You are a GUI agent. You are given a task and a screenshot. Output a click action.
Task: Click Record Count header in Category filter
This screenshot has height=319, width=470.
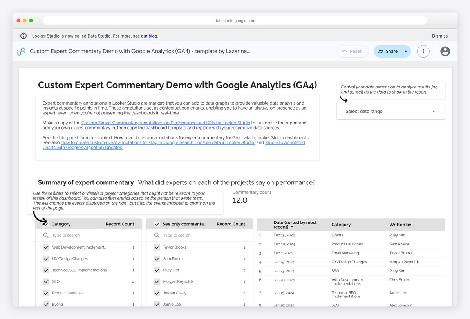[x=120, y=224]
